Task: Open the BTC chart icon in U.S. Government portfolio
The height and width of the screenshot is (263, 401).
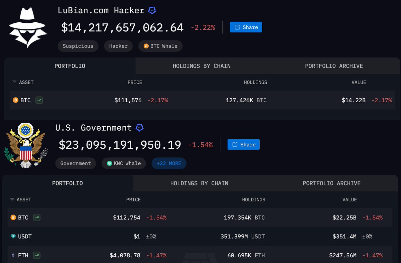Action: pyautogui.click(x=37, y=218)
